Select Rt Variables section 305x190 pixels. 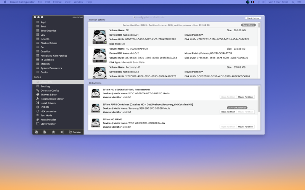click(47, 60)
